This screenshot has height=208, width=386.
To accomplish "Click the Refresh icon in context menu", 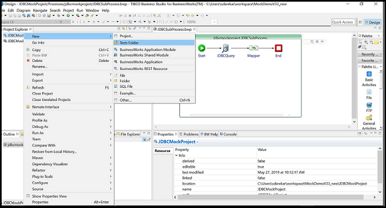I will pos(28,87).
